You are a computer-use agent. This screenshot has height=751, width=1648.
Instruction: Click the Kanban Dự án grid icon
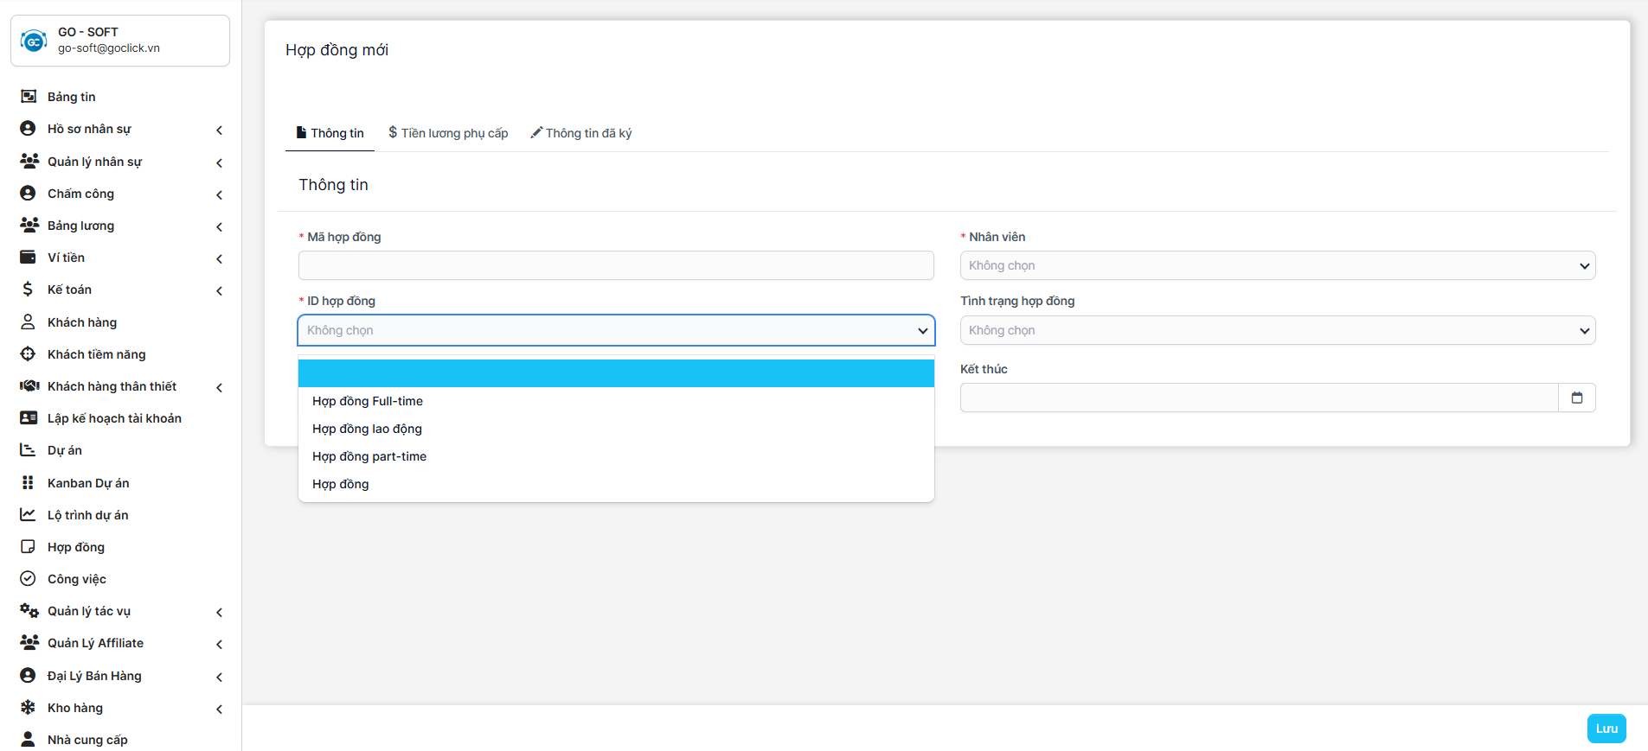(28, 483)
